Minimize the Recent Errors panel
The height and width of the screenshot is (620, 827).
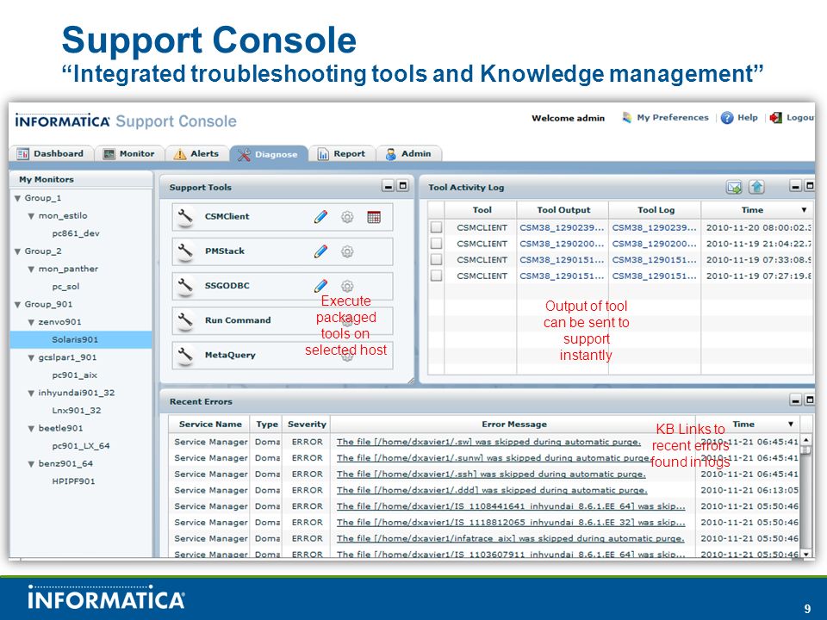pyautogui.click(x=796, y=400)
